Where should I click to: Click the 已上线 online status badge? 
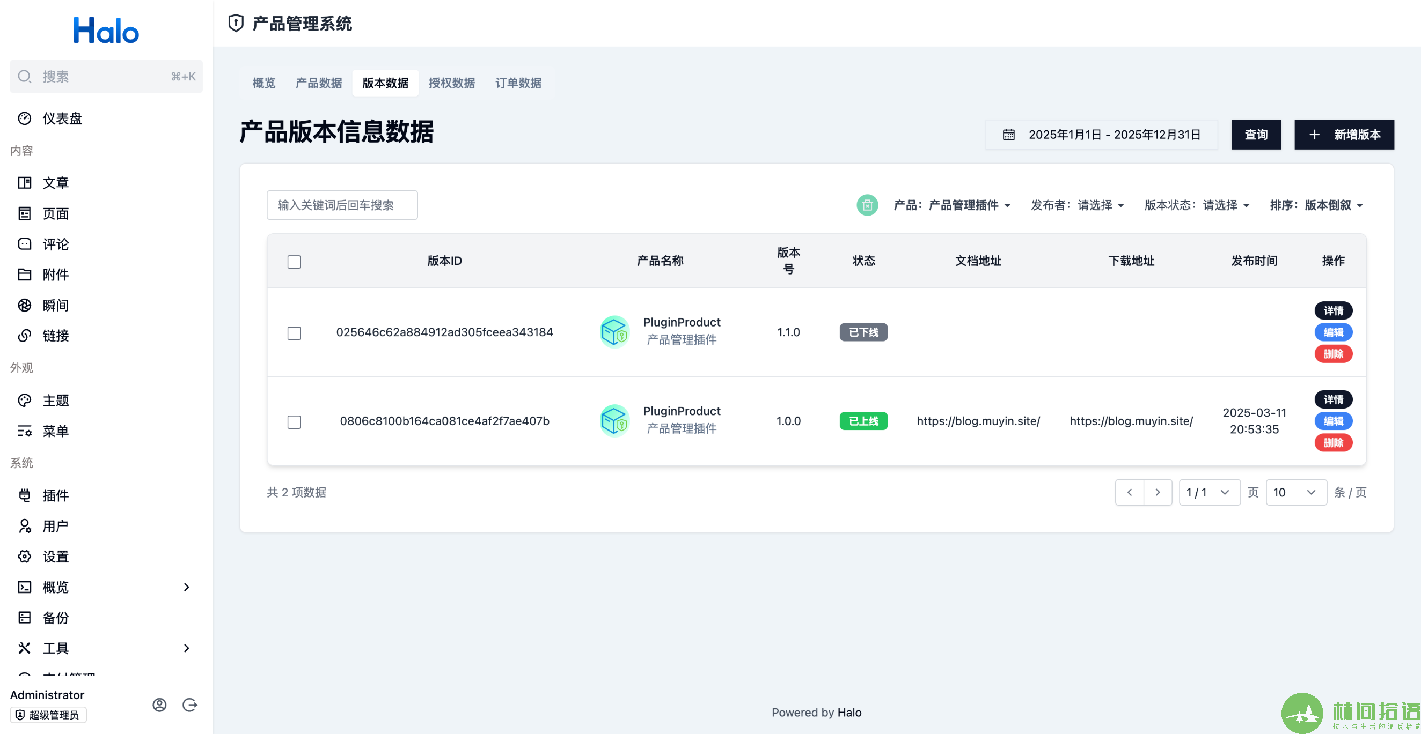[x=863, y=421]
